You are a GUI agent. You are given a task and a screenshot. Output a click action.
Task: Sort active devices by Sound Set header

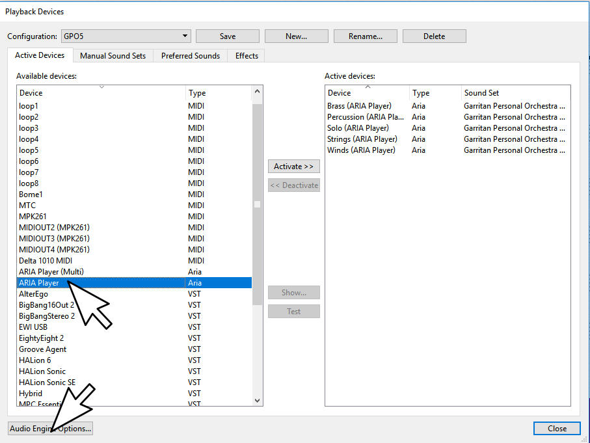click(514, 93)
